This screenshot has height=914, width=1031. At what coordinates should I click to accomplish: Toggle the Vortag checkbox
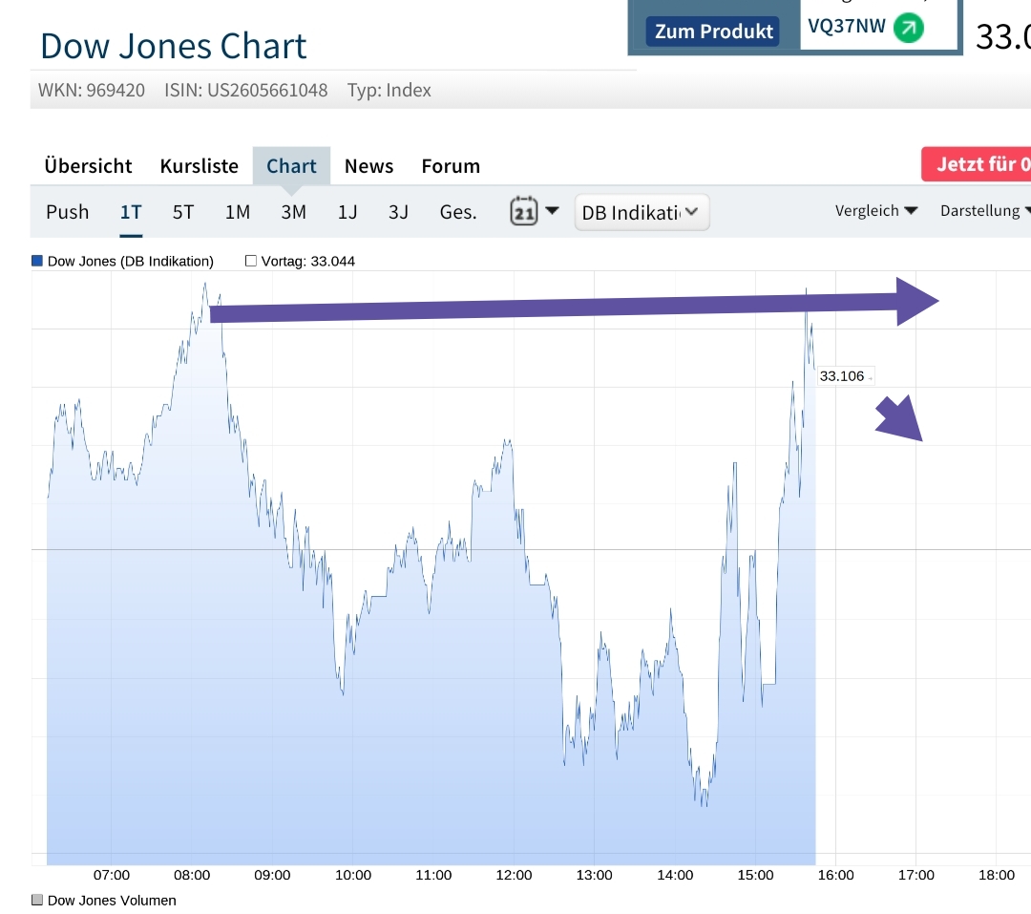tap(251, 261)
